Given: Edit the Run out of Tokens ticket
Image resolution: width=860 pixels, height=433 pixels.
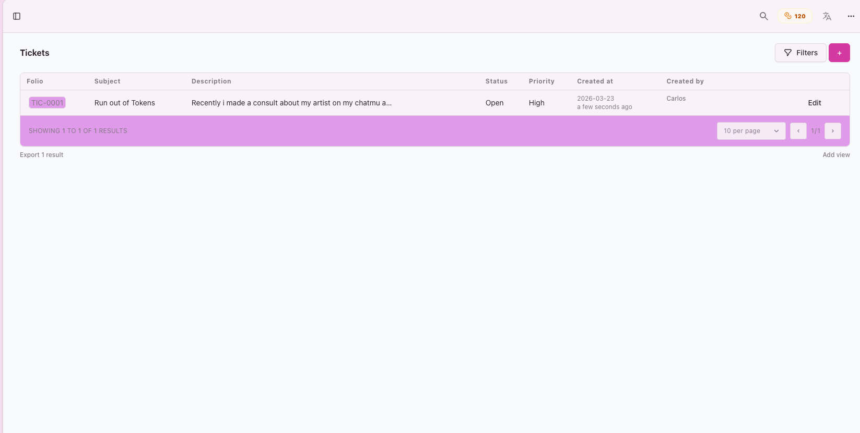Looking at the screenshot, I should (x=814, y=103).
